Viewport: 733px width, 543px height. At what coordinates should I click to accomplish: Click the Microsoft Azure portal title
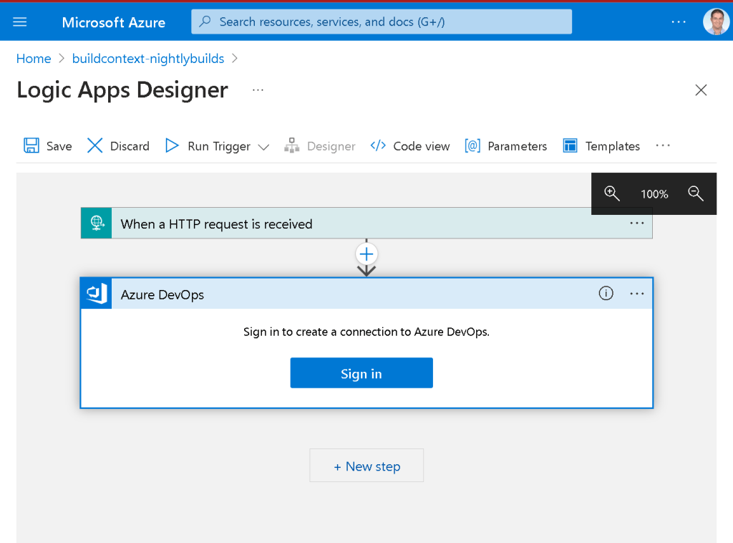[x=114, y=22]
